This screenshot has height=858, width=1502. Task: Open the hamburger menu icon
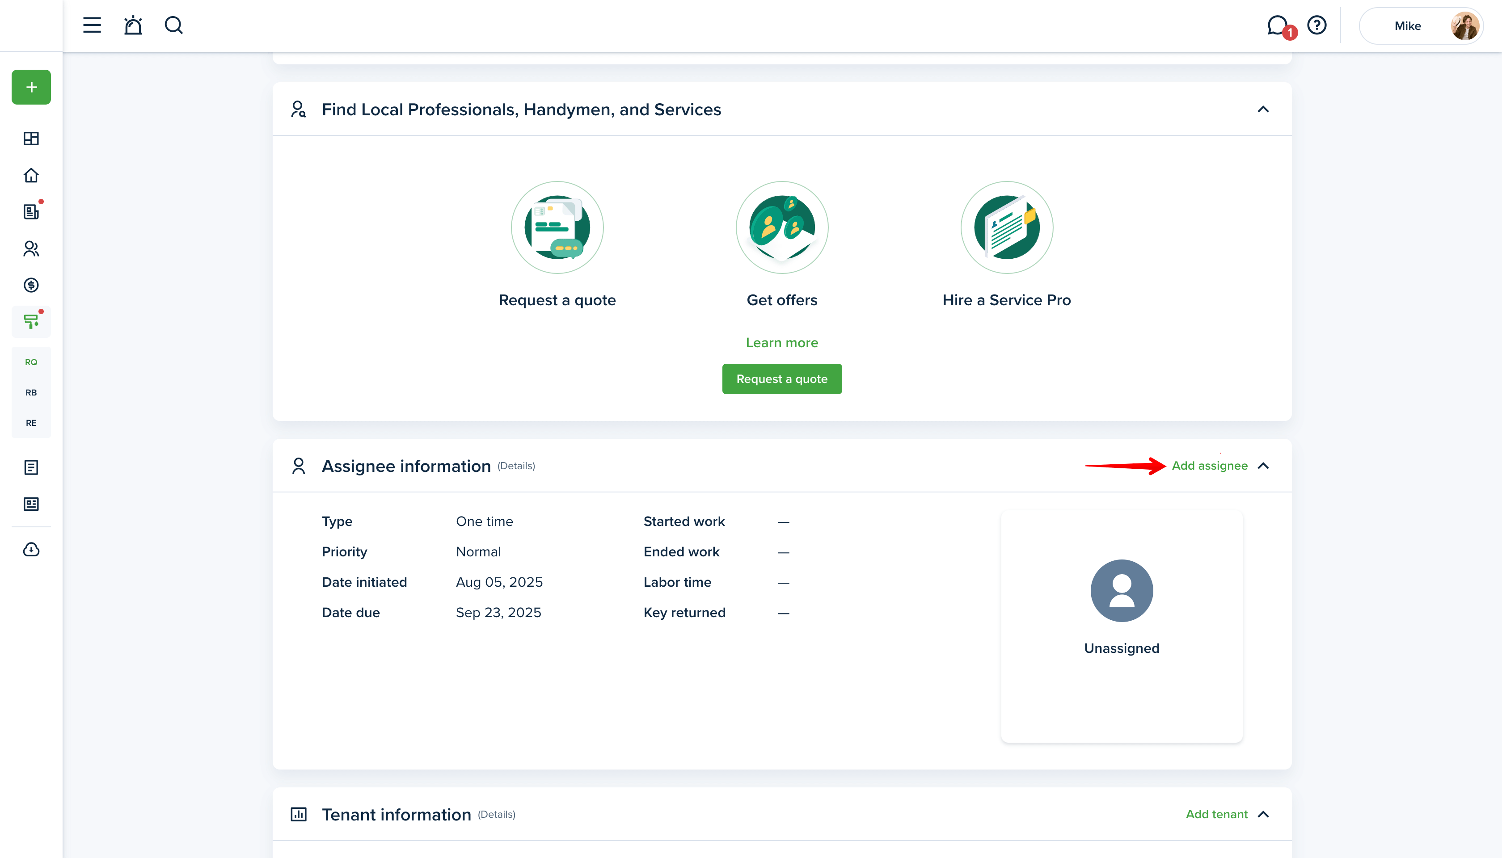(92, 25)
